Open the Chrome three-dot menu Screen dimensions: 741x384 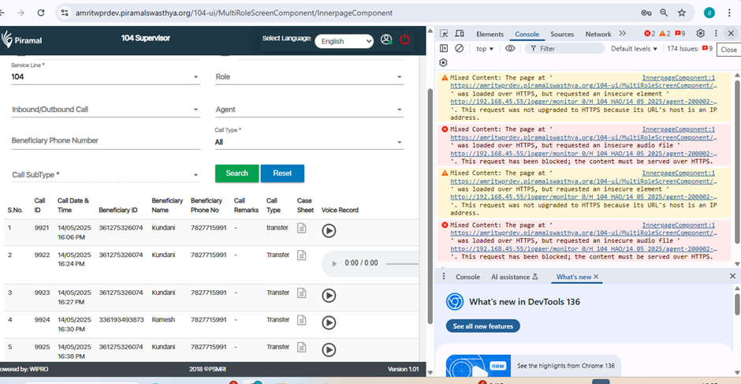(729, 13)
